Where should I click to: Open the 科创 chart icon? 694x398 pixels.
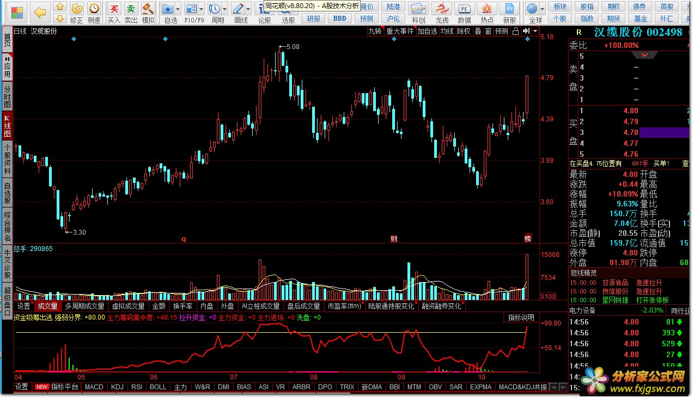click(x=418, y=8)
